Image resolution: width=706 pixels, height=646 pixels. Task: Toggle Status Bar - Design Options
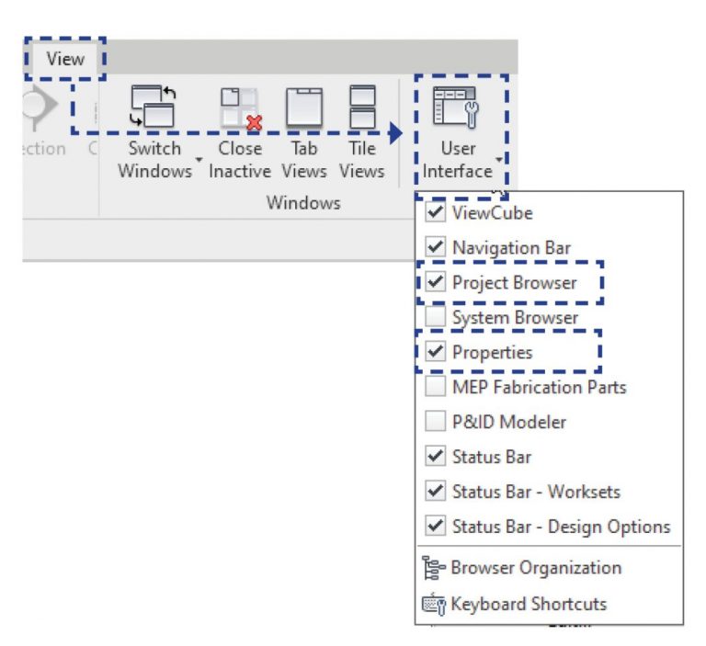[x=436, y=527]
